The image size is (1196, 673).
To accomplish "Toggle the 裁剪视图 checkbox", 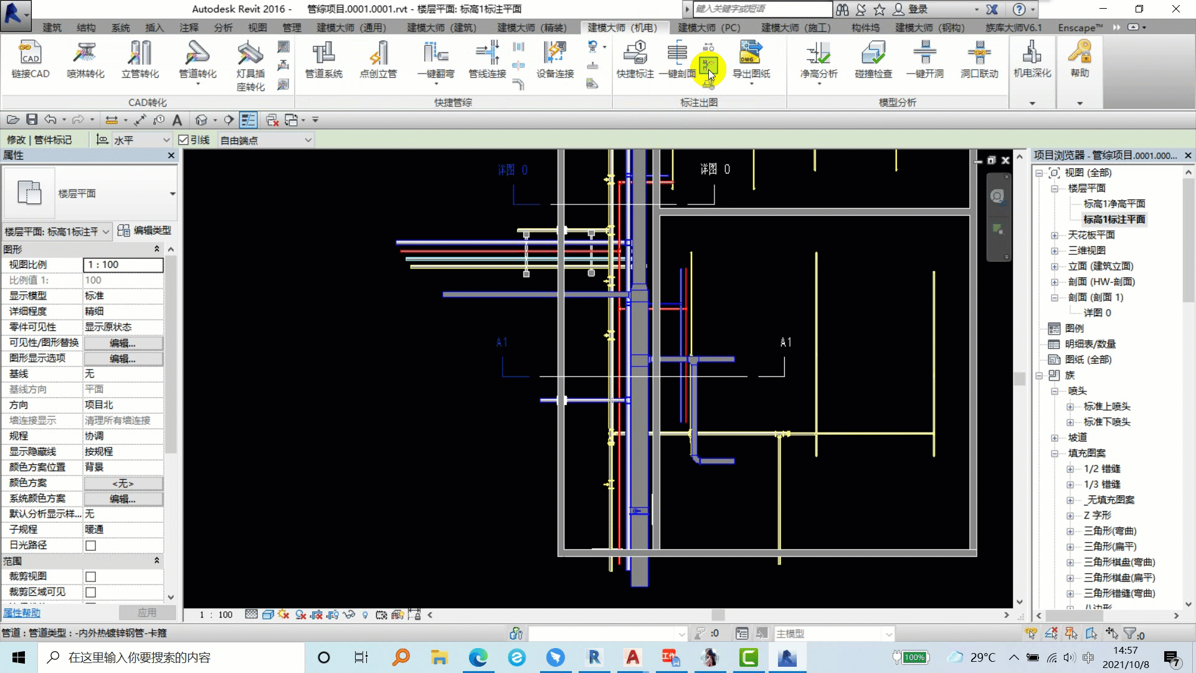I will 90,576.
